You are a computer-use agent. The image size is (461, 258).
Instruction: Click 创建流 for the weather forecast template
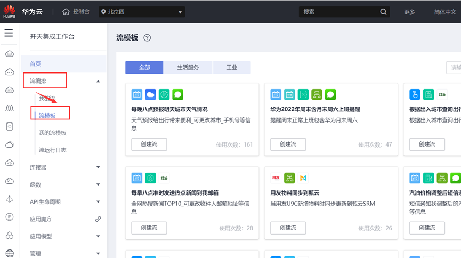tap(149, 144)
